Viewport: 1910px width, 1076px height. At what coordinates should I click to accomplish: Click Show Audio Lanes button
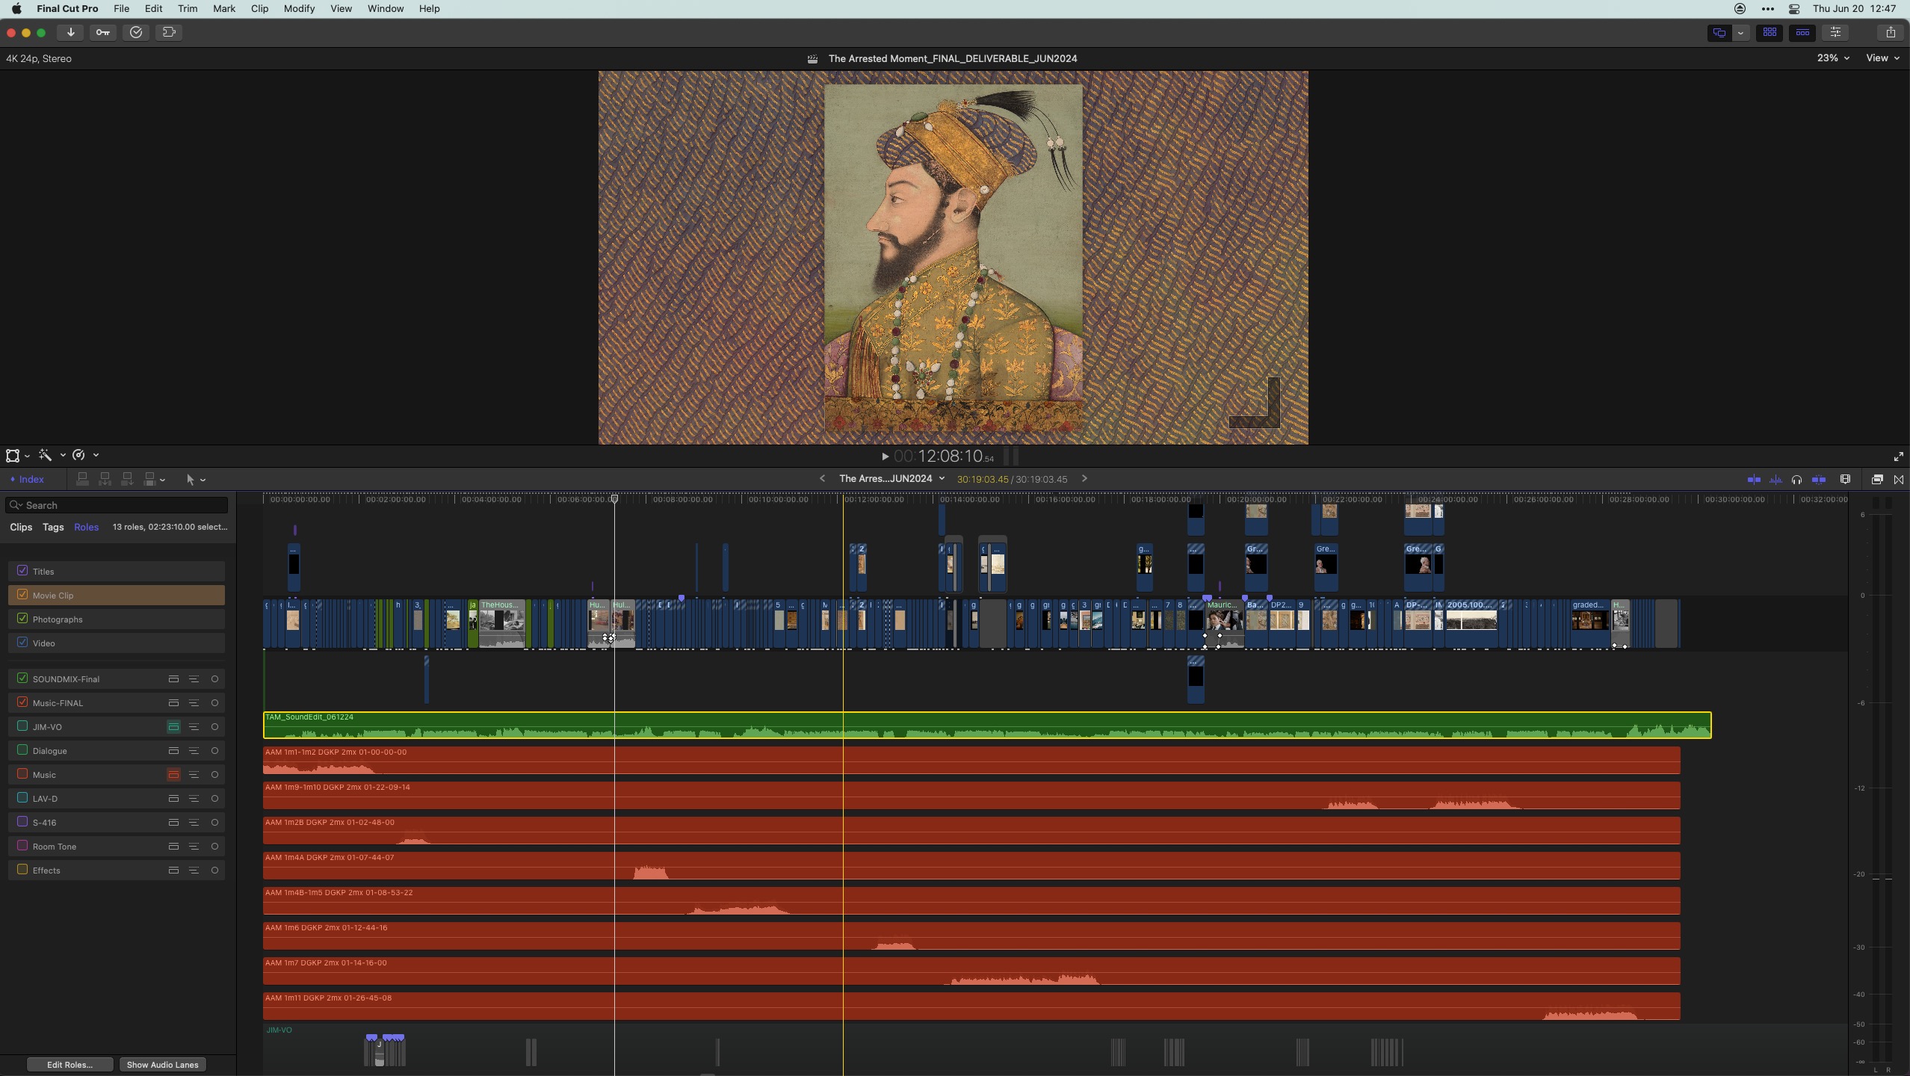point(162,1065)
